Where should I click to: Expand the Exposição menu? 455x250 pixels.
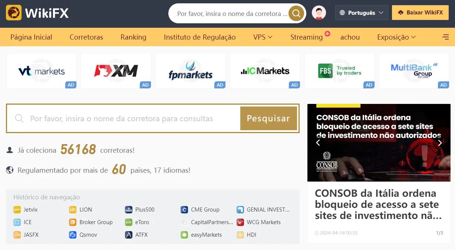(x=396, y=37)
